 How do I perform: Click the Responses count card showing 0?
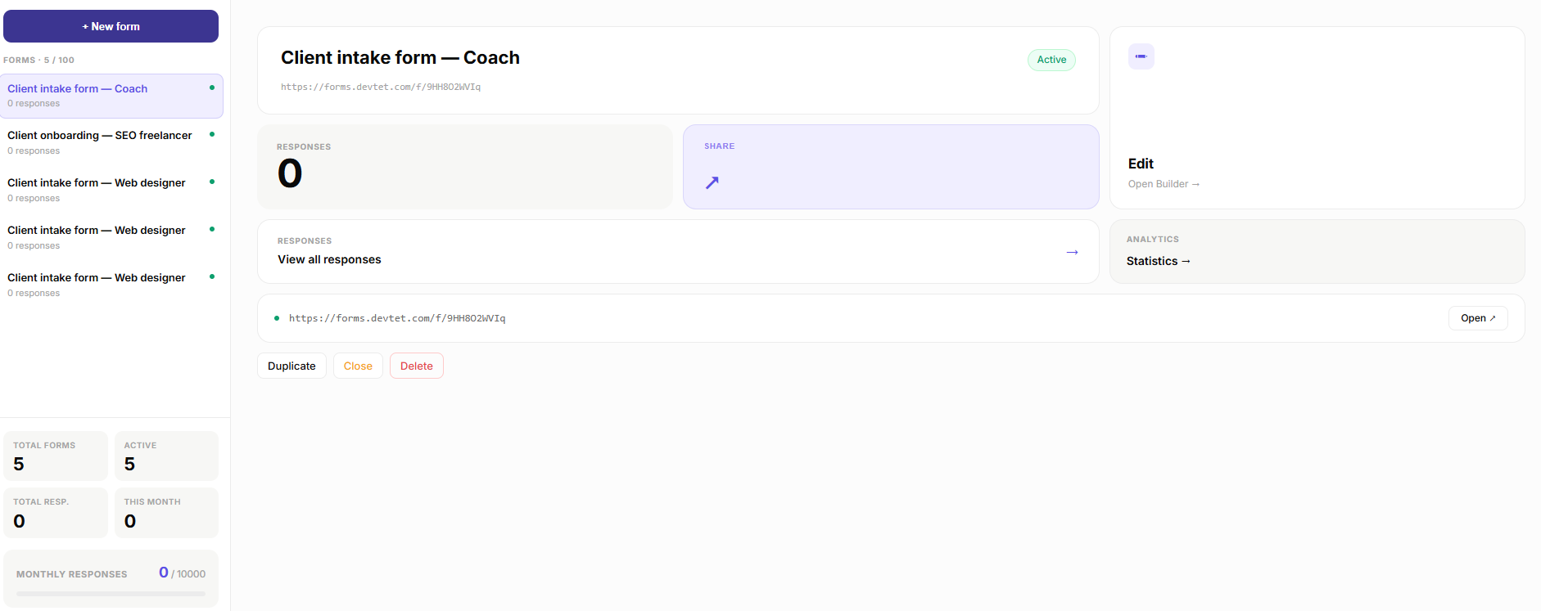pos(465,167)
